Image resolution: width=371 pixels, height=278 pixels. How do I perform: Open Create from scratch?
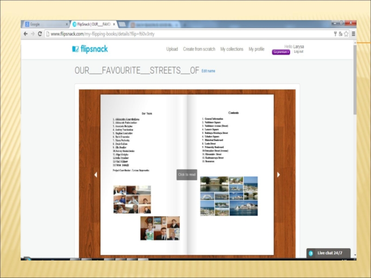[199, 49]
